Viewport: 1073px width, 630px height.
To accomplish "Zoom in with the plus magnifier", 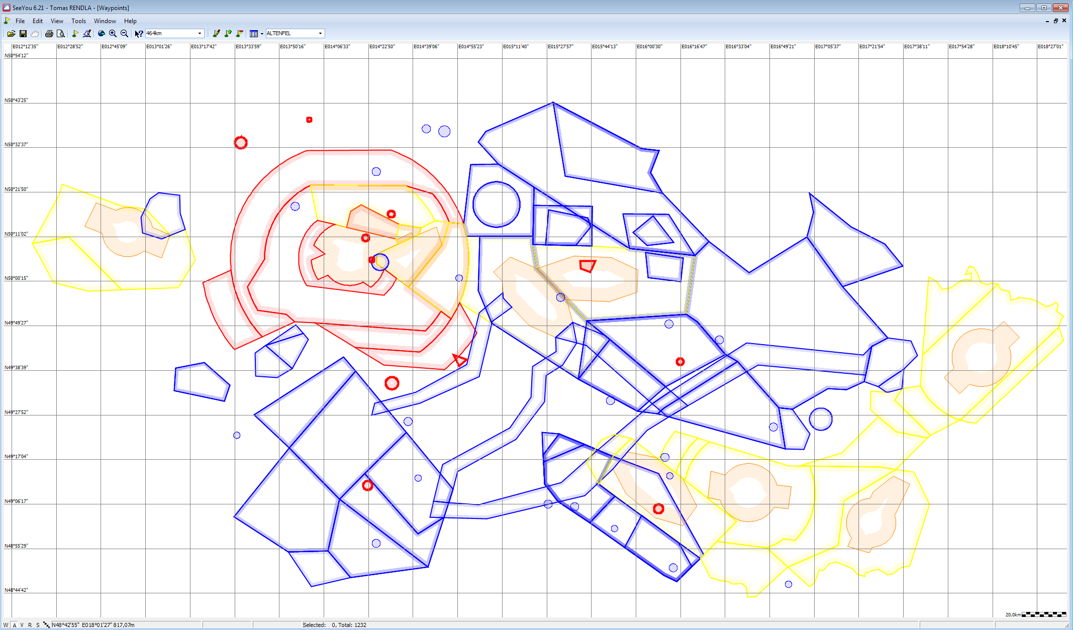I will tap(113, 34).
